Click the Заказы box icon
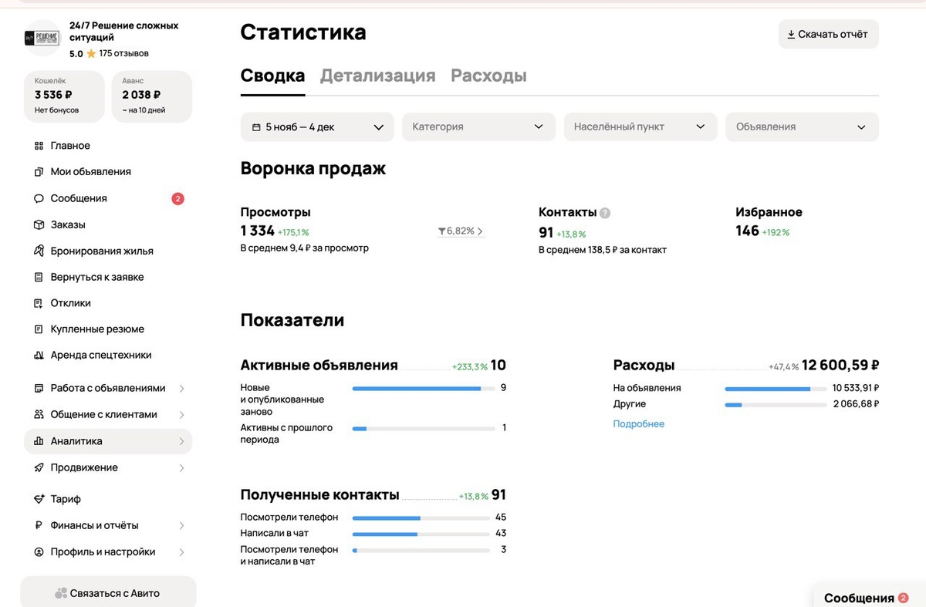The height and width of the screenshot is (607, 926). click(x=39, y=224)
